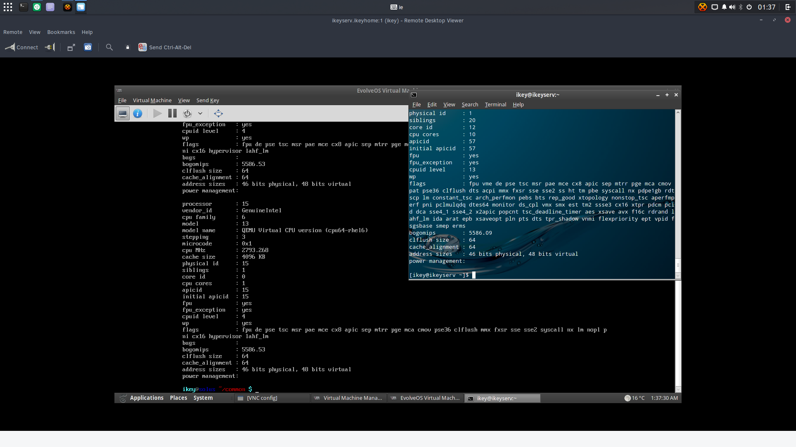Viewport: 796px width, 447px height.
Task: Switch to Virtual Machine Manager taskbar entry
Action: pyautogui.click(x=349, y=398)
